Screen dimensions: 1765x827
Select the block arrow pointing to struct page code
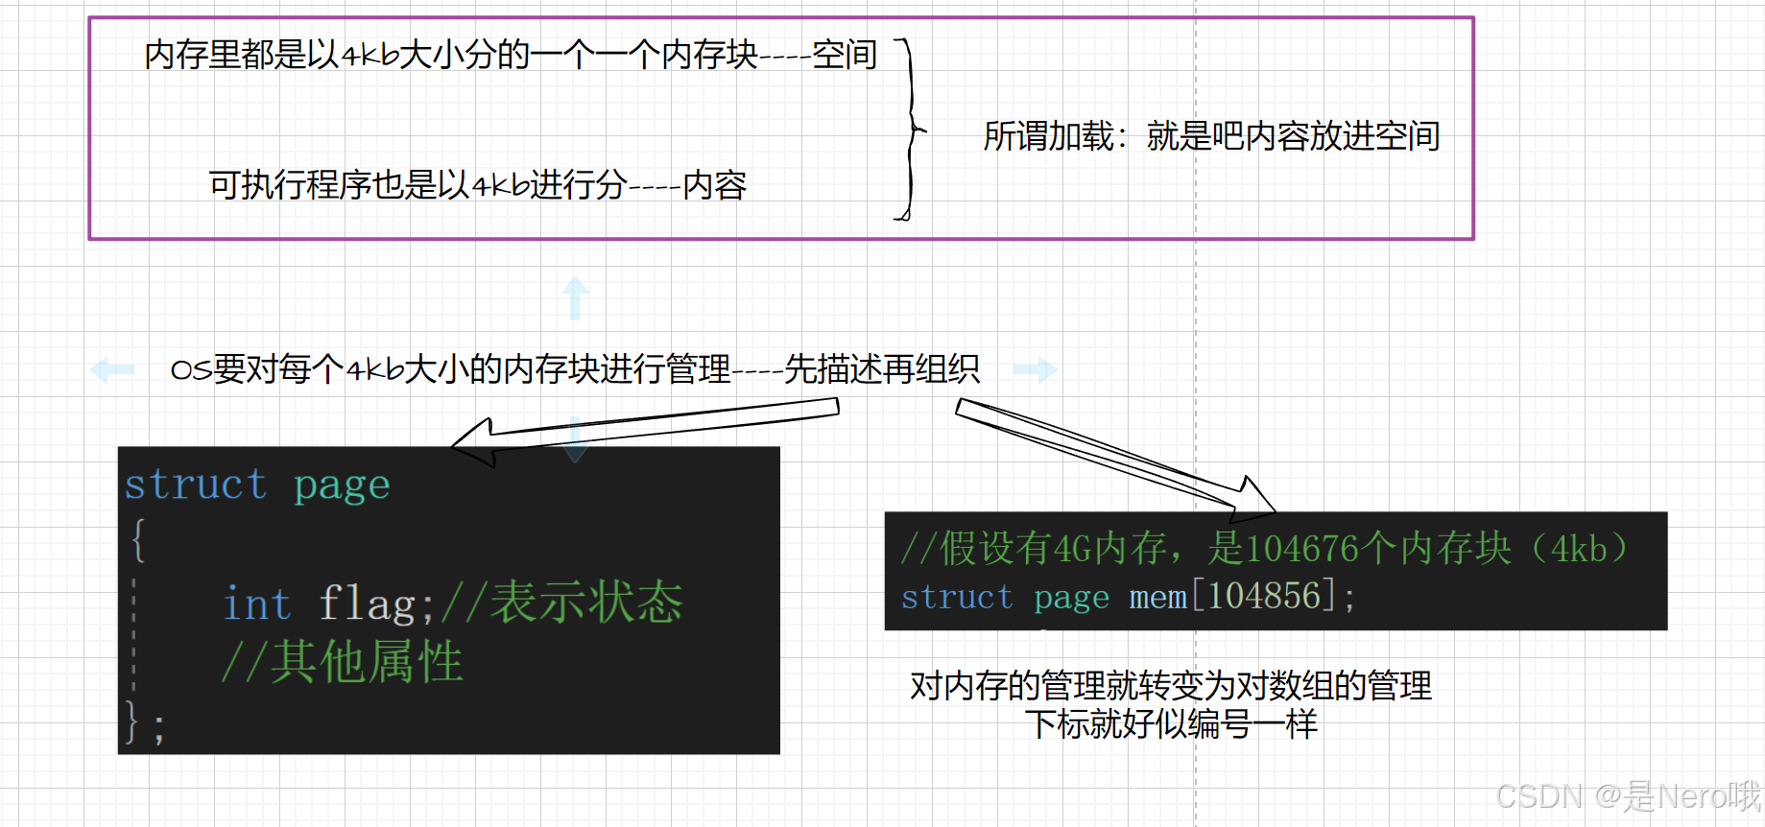click(645, 431)
